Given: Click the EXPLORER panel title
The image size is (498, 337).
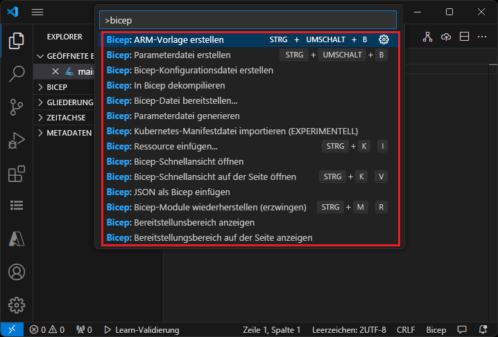Looking at the screenshot, I should pos(65,37).
